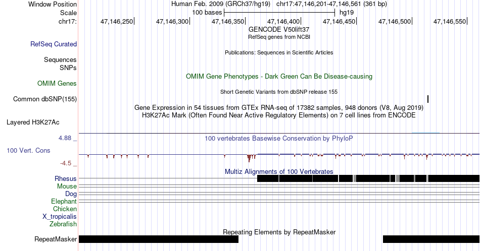Click the left RepeatMasker repeat block
This screenshot has width=480, height=251.
(x=159, y=239)
